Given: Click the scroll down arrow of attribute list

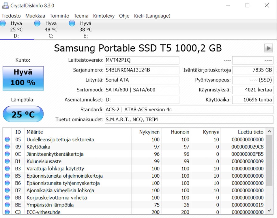Looking at the screenshot, I should [x=269, y=211].
